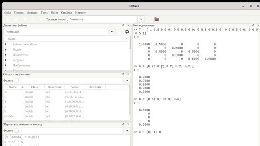Close the Область переменных panel
Screen dimensions: 260x146
point(128,74)
